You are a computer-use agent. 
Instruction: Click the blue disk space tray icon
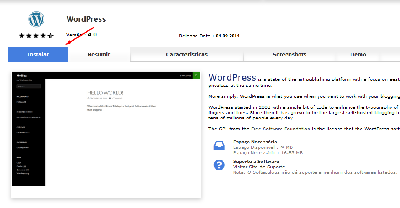219,145
